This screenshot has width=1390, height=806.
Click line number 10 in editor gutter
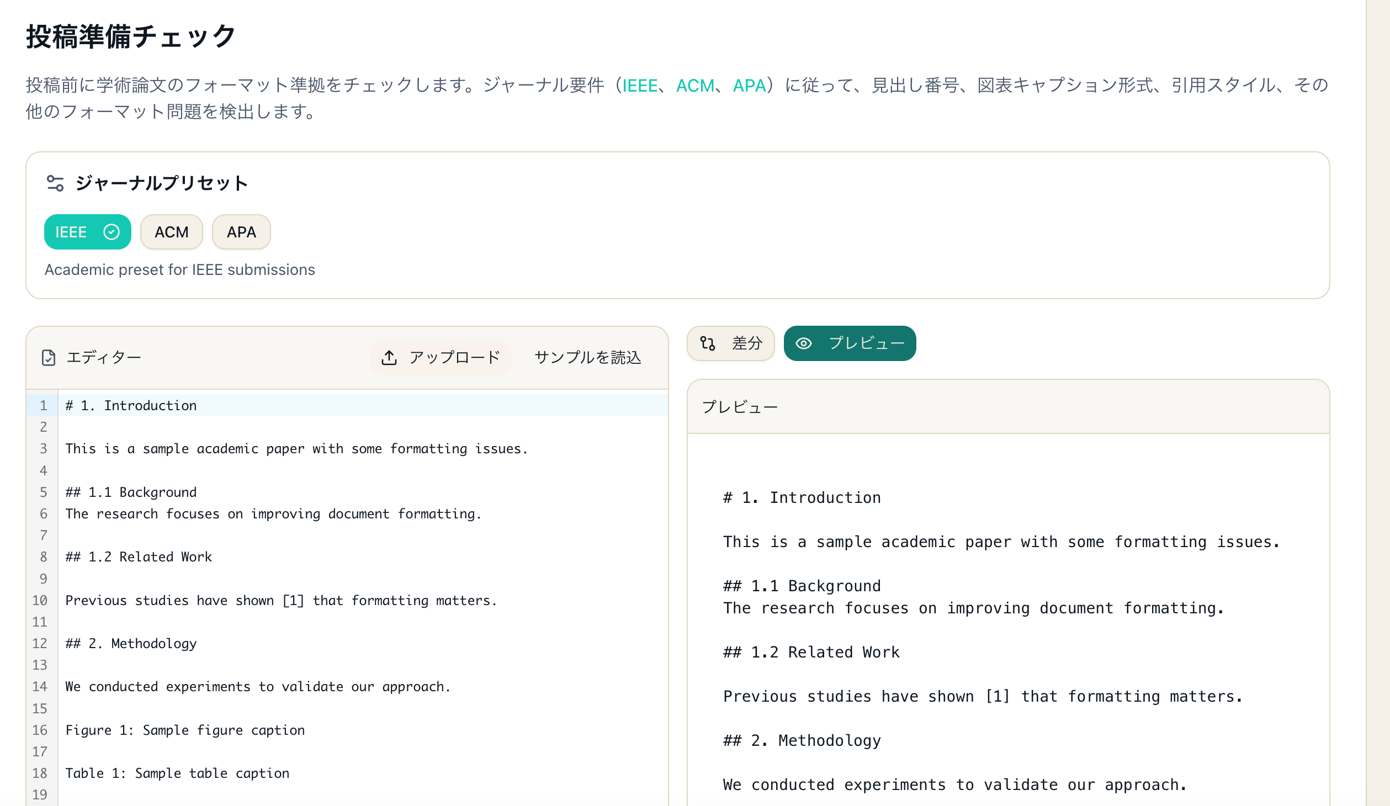pyautogui.click(x=40, y=600)
